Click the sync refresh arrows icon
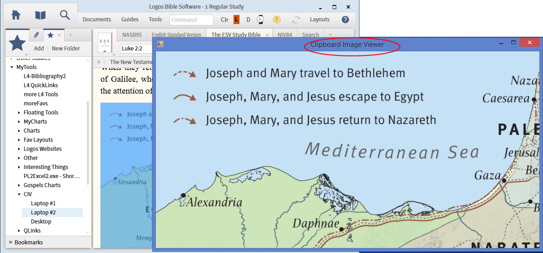 tap(295, 20)
